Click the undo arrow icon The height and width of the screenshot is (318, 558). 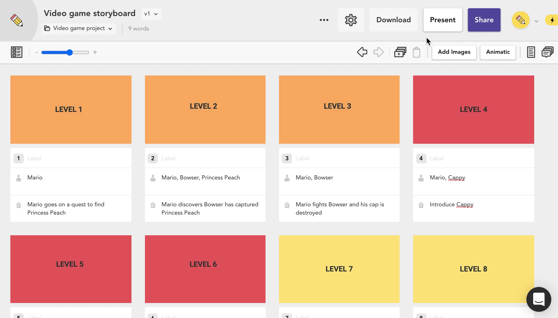point(362,52)
